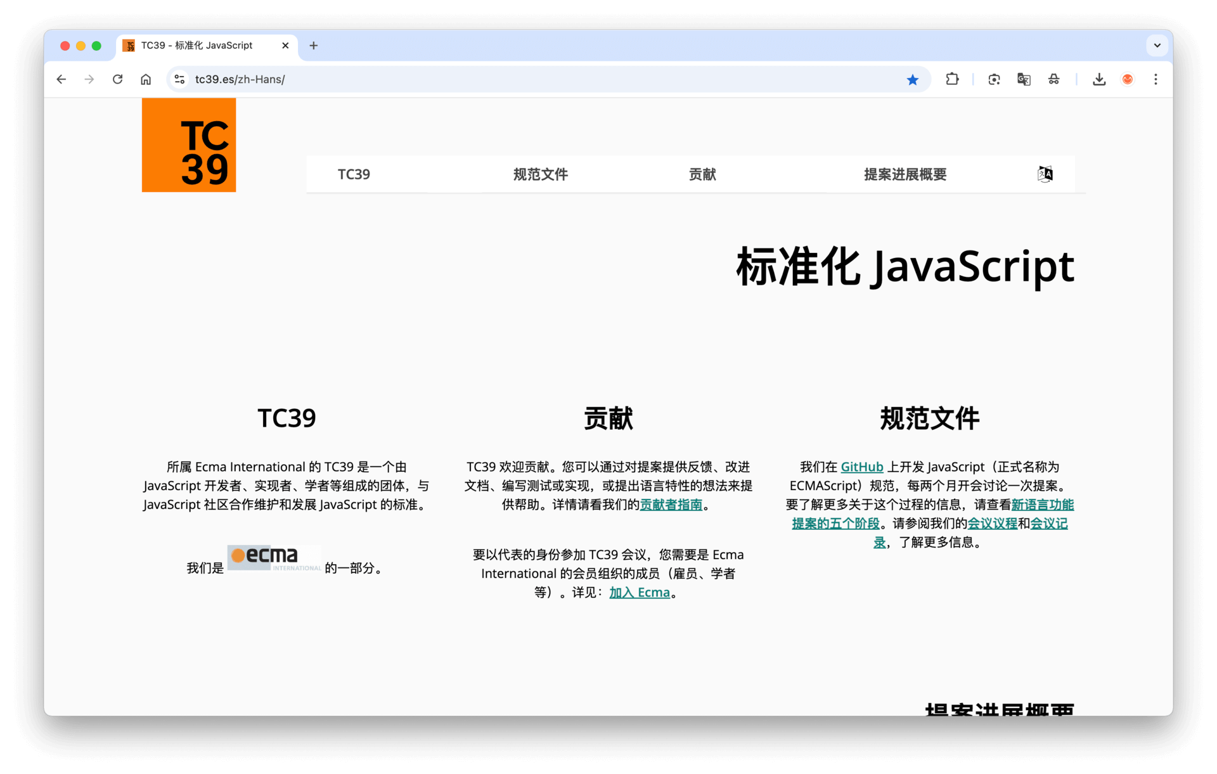Open the extensions puzzle icon
Image resolution: width=1217 pixels, height=774 pixels.
952,79
